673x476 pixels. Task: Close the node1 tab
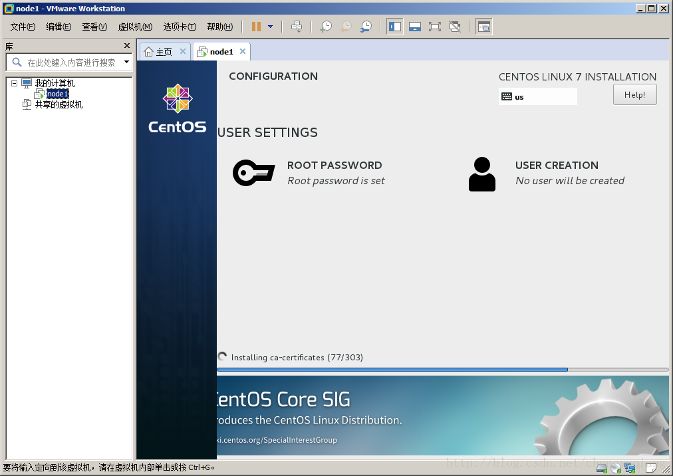click(243, 51)
